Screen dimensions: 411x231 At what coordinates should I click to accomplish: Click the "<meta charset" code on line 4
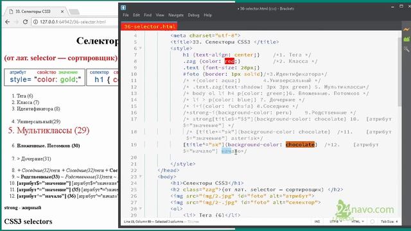tap(205, 36)
